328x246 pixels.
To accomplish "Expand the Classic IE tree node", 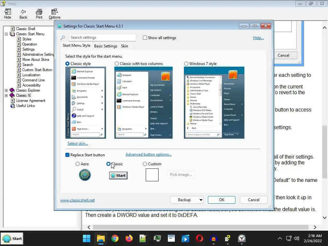I will point(6,95).
